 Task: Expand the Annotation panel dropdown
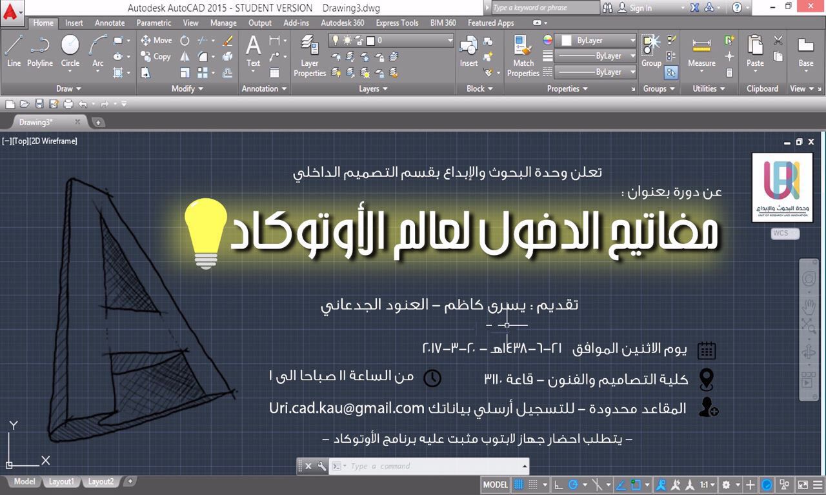point(265,88)
